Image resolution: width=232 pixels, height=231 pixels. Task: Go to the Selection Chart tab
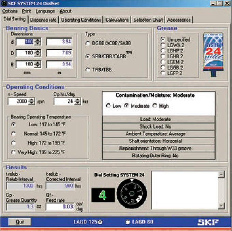point(148,20)
